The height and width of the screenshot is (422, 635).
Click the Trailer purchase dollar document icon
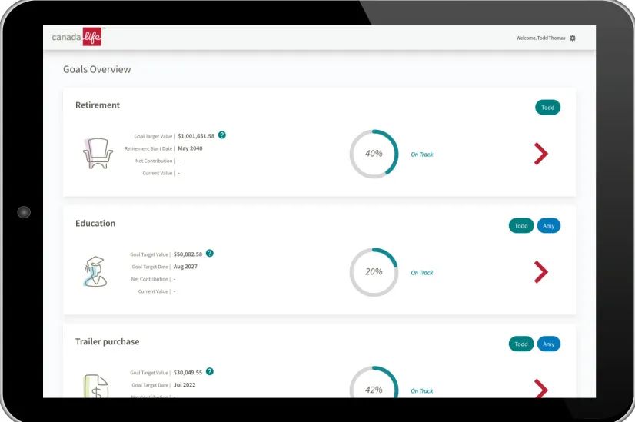coord(96,386)
